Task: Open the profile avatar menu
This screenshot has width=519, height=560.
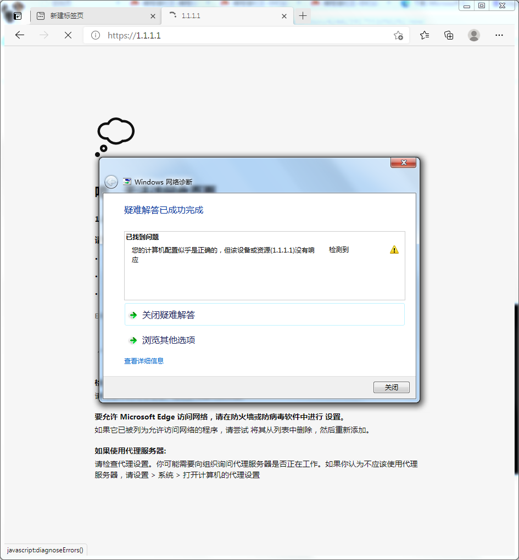Action: click(x=473, y=35)
